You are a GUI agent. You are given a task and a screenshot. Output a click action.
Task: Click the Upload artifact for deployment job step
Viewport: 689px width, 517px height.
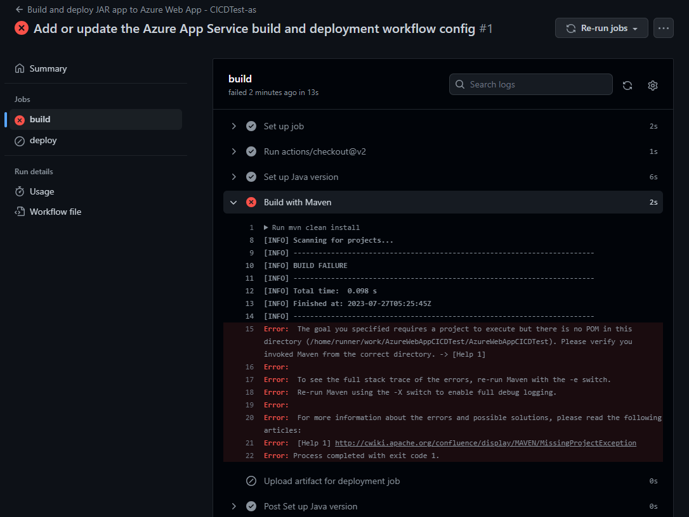(x=332, y=481)
